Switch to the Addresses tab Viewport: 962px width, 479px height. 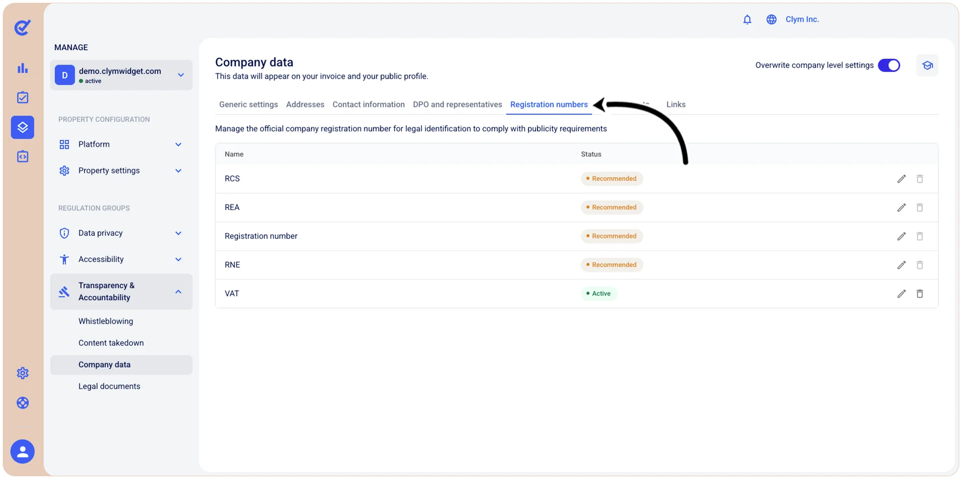click(x=305, y=104)
